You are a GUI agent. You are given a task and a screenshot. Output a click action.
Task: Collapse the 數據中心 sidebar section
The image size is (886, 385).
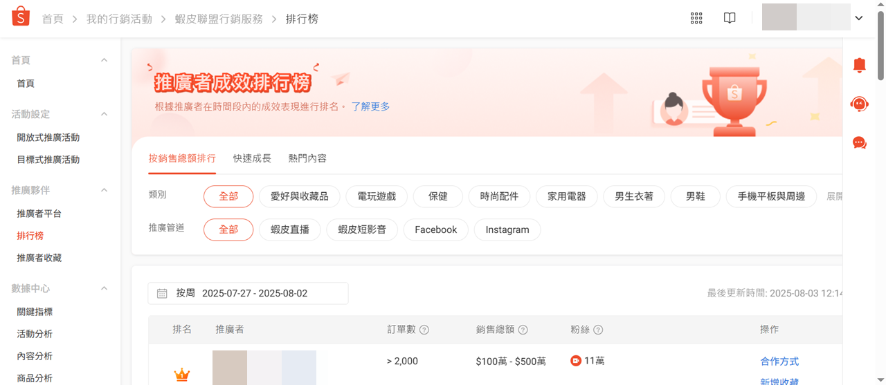point(104,288)
